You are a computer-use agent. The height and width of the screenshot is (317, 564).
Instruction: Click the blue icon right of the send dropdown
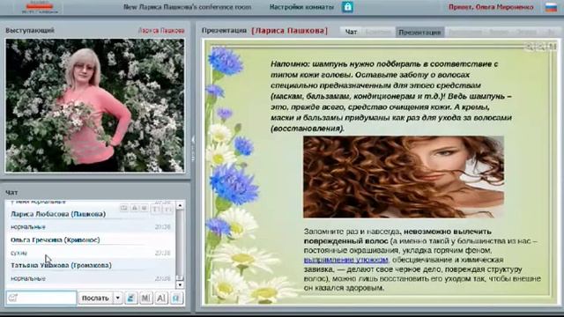point(131,298)
